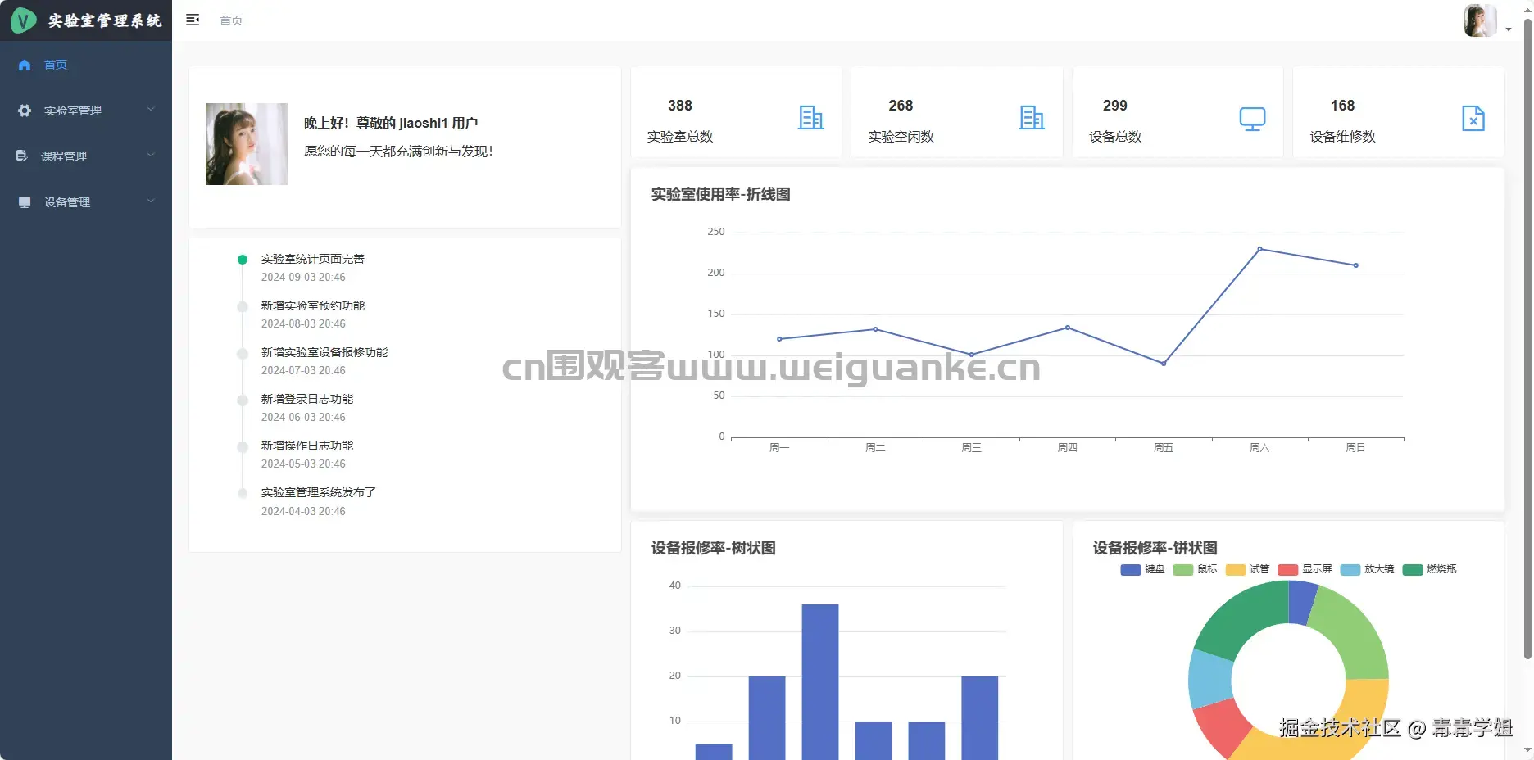Click the monitor icon on 设备总数 card
This screenshot has width=1534, height=760.
click(1252, 119)
